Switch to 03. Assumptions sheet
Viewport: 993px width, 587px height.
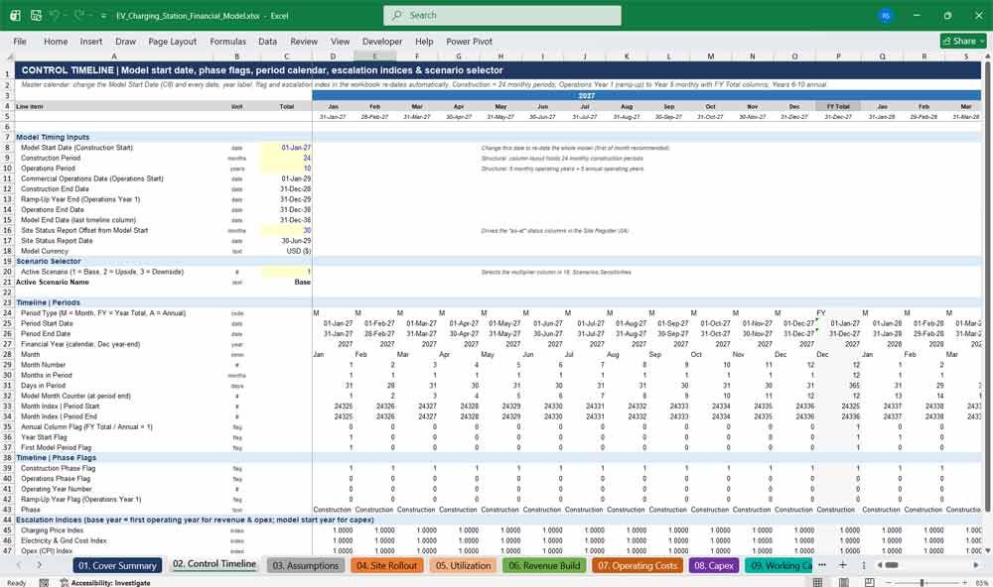coord(306,565)
